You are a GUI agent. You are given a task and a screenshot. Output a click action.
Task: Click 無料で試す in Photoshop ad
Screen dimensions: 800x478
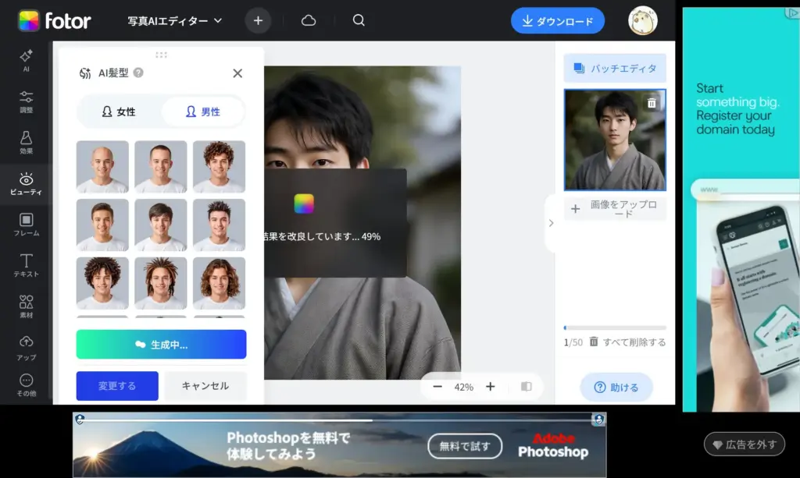465,447
